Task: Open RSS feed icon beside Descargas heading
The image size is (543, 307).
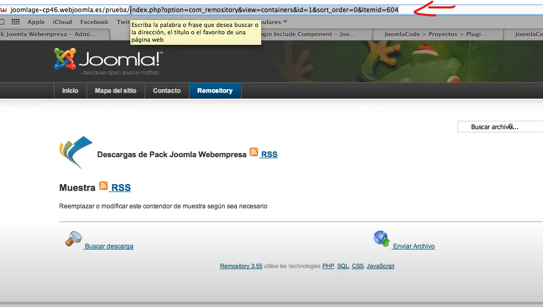Action: [254, 152]
